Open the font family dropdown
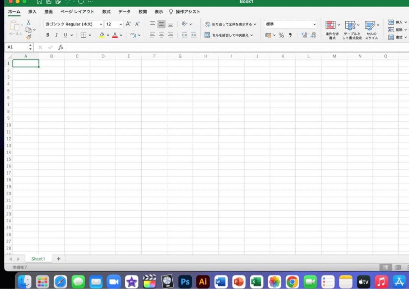This screenshot has width=409, height=289. [x=100, y=24]
